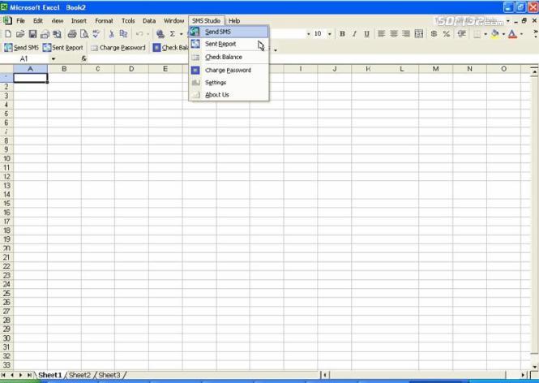
Task: Choose Send SMS in the SMS Studio menu
Action: [x=229, y=32]
